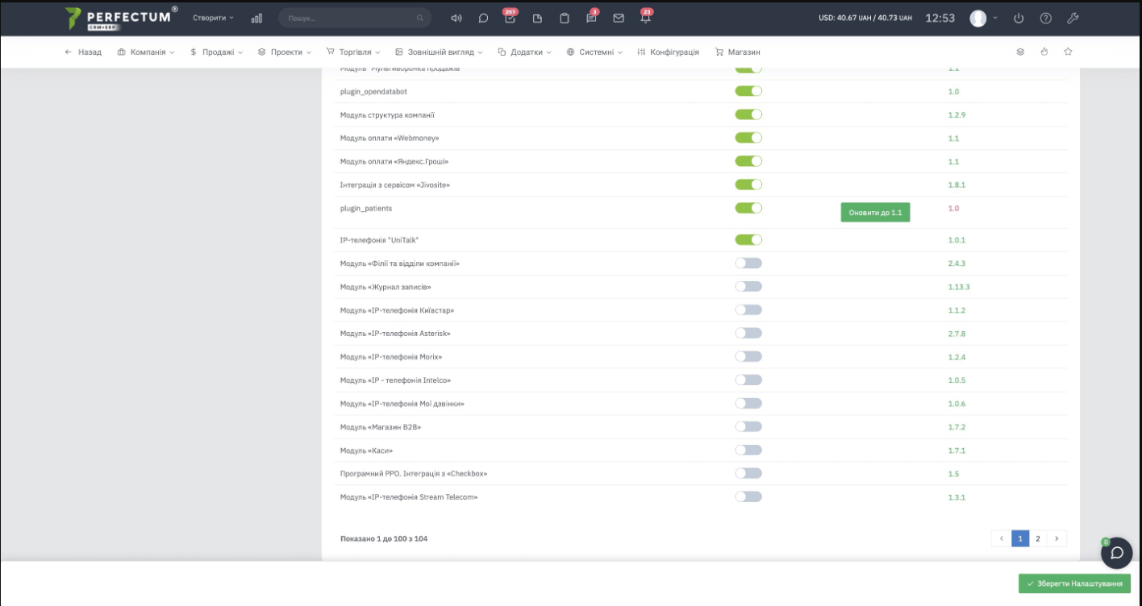This screenshot has width=1142, height=606.
Task: Click the Зберегти Налаштування button
Action: click(x=1074, y=583)
